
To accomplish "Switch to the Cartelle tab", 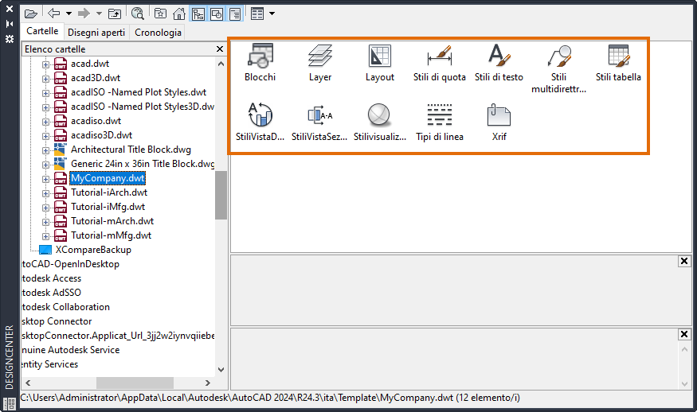I will click(42, 31).
